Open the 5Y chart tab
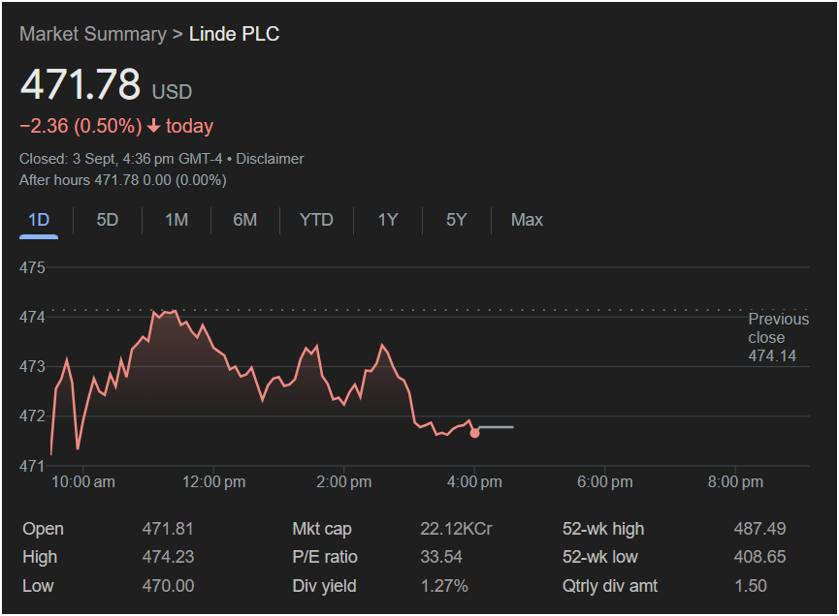 [x=457, y=220]
